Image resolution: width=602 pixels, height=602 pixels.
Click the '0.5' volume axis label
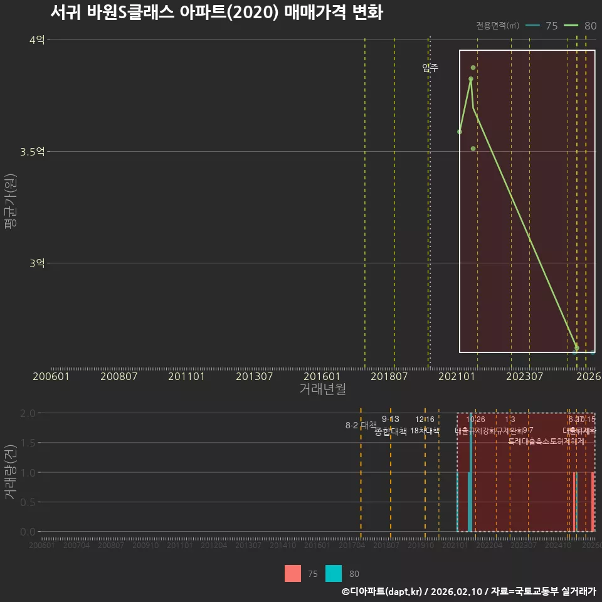point(28,502)
